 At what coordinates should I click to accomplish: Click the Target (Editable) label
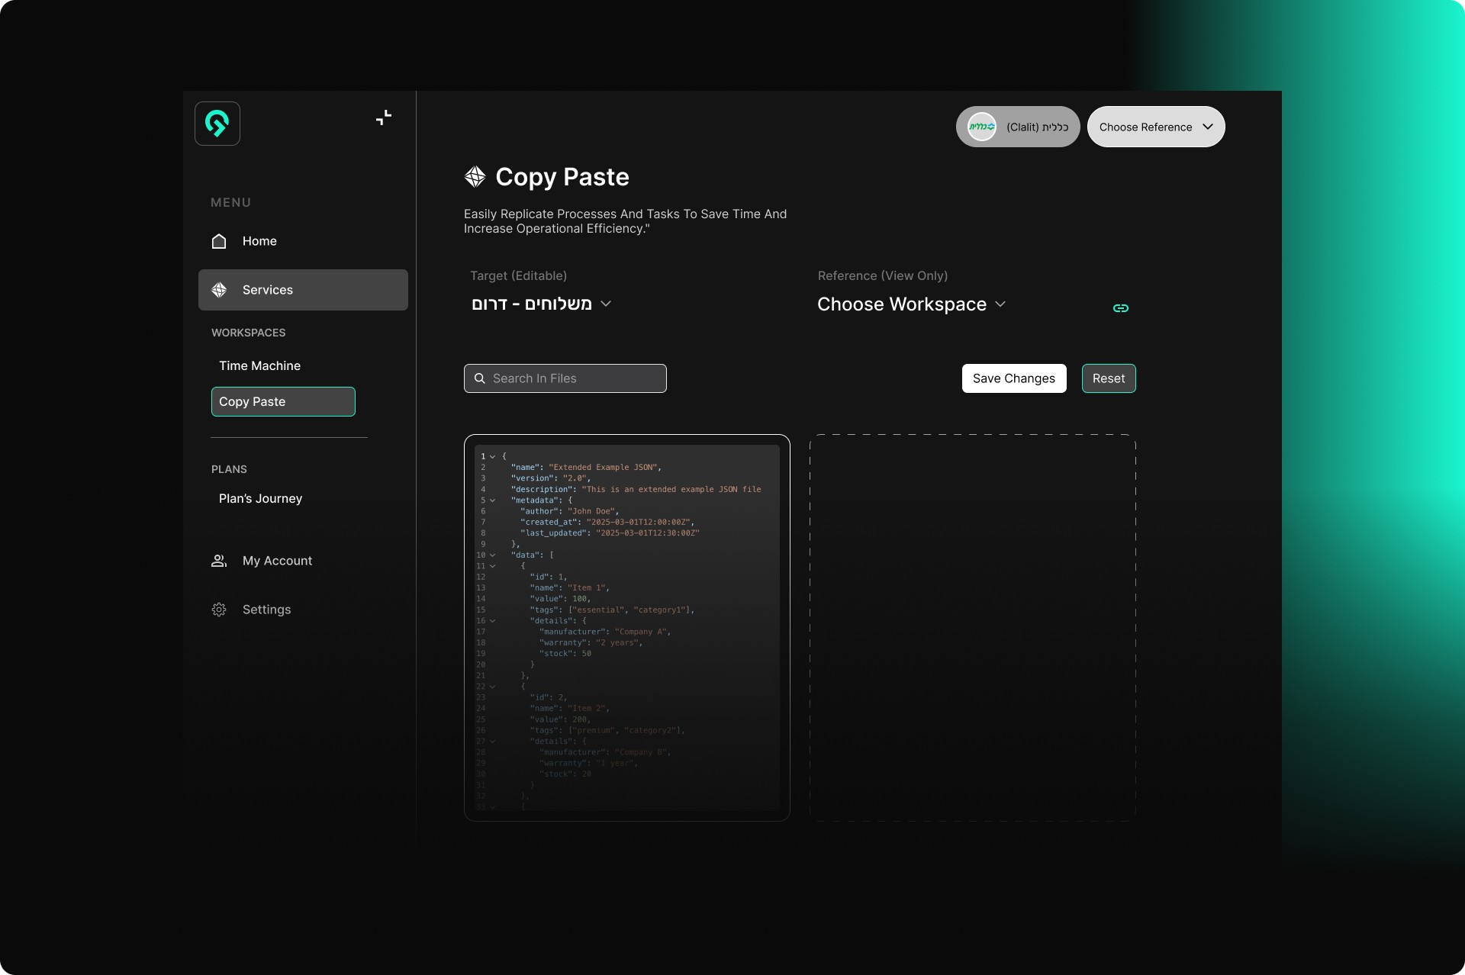point(518,276)
